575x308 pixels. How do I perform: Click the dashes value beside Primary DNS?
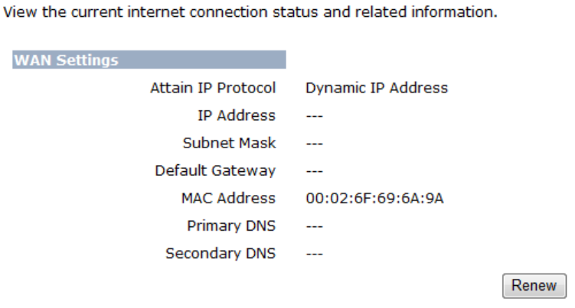click(314, 226)
